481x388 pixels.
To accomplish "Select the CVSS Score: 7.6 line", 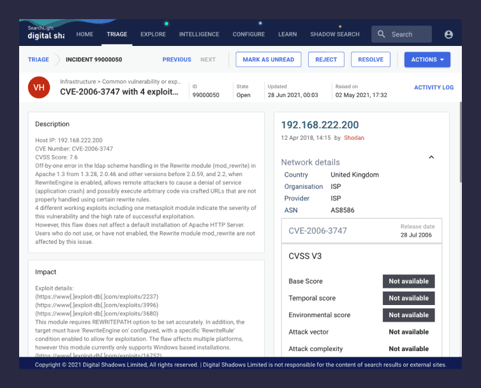I will 56,157.
